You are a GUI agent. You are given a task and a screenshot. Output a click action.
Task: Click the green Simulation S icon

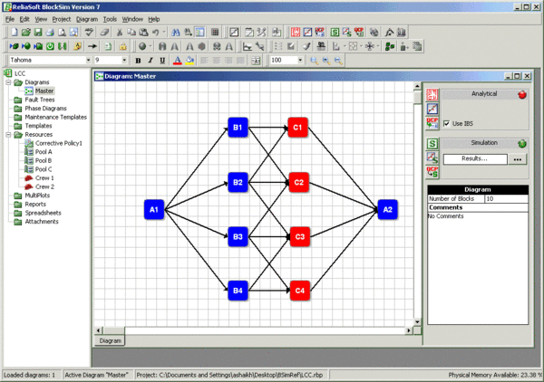point(433,143)
